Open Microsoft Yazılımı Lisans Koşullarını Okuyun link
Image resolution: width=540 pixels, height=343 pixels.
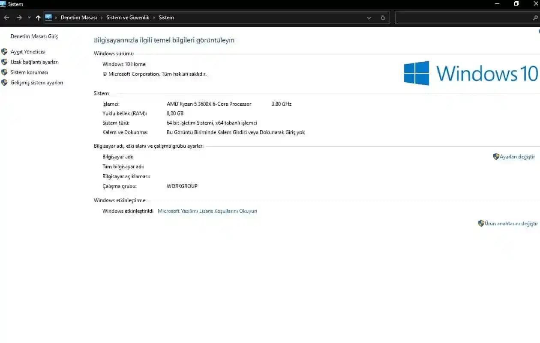(207, 211)
